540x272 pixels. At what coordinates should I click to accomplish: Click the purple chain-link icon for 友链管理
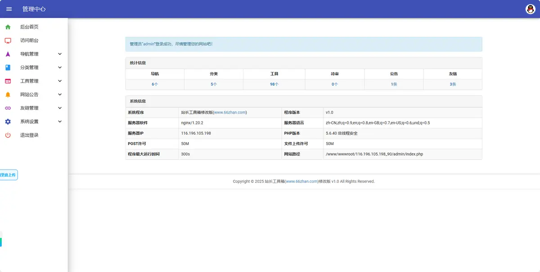coord(8,108)
